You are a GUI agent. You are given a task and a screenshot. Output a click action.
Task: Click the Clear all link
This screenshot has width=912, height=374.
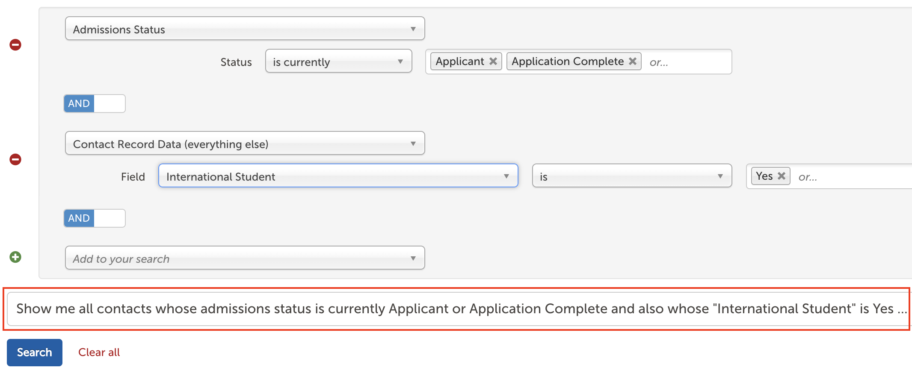99,353
